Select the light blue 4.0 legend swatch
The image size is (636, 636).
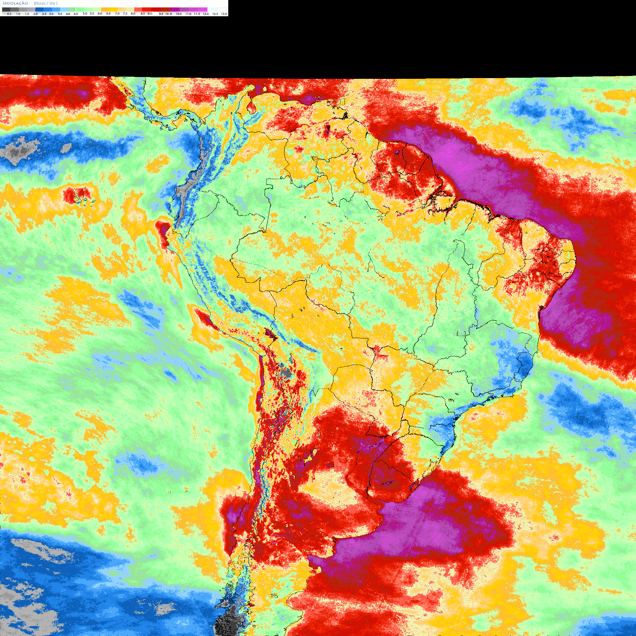[x=64, y=10]
